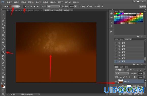Choose the Horizontal Type tool
The height and width of the screenshot is (96, 147).
point(3,66)
